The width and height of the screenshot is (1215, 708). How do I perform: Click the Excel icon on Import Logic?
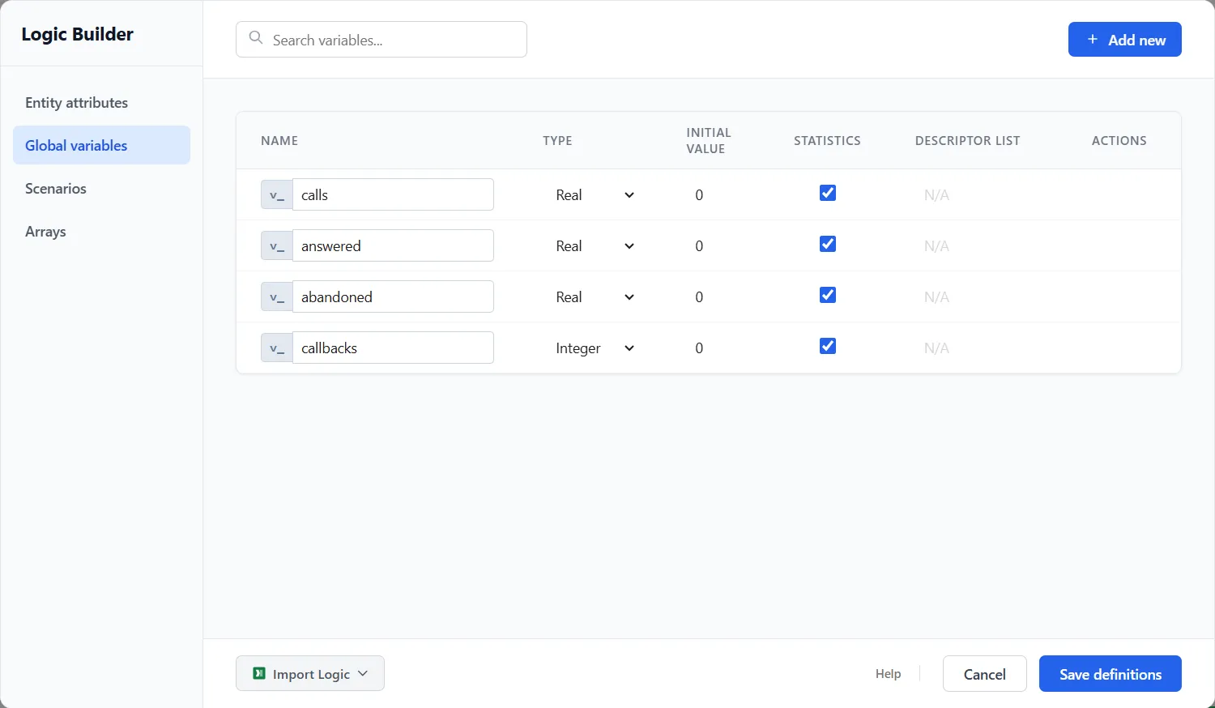[259, 673]
